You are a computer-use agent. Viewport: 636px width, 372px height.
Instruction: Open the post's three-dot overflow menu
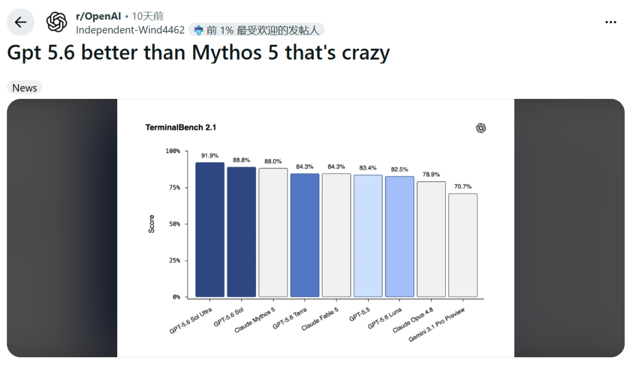point(611,22)
